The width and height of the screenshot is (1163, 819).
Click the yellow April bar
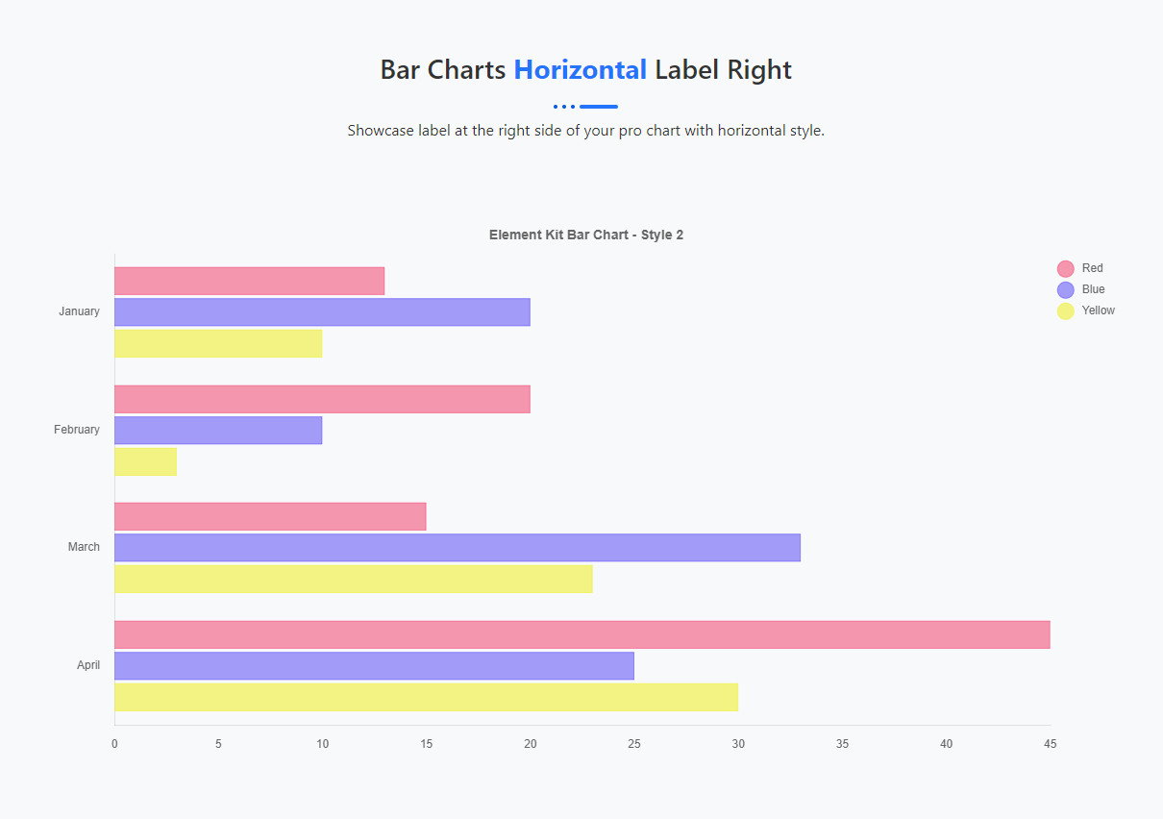[426, 697]
